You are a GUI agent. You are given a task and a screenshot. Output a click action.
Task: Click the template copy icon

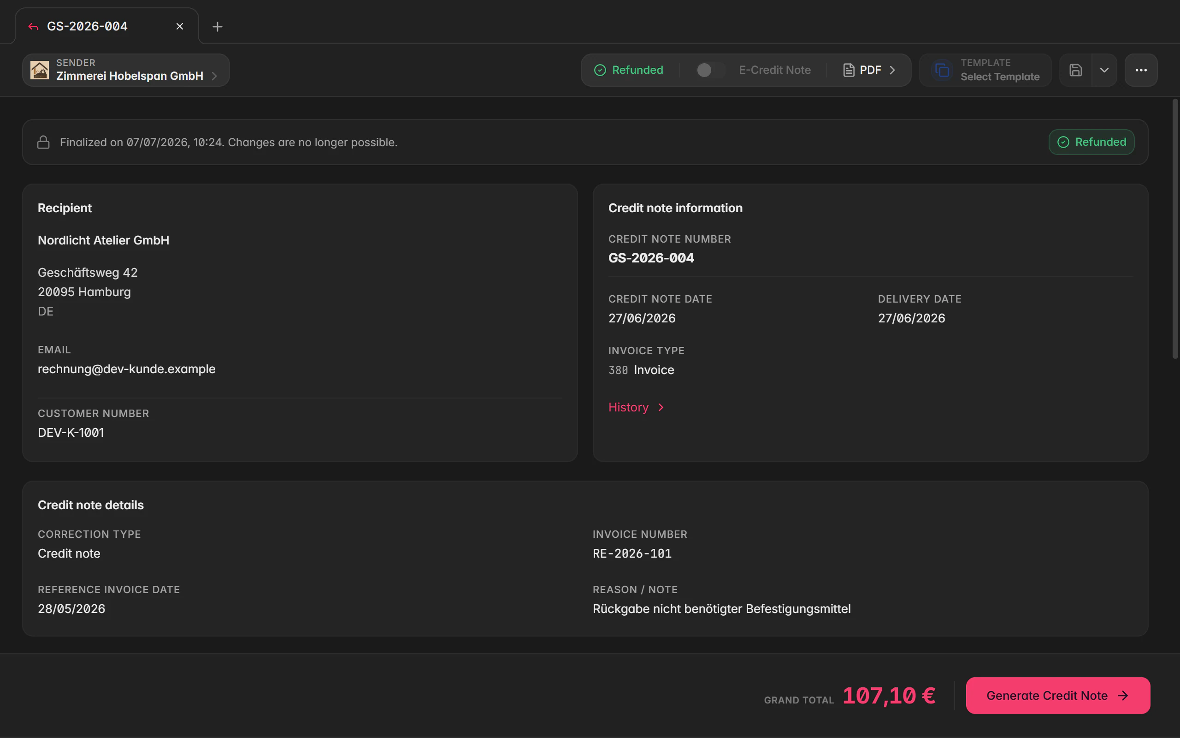[x=942, y=70]
